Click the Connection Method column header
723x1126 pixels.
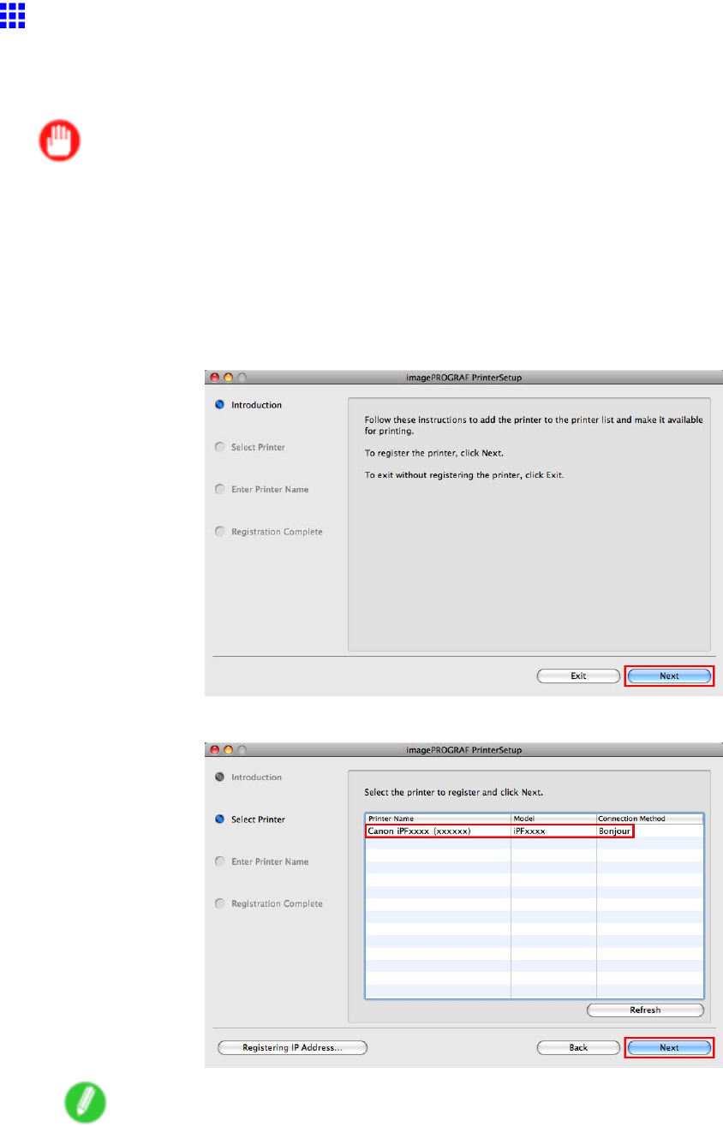(x=649, y=819)
